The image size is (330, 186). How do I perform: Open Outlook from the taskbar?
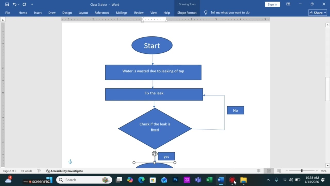(164, 180)
